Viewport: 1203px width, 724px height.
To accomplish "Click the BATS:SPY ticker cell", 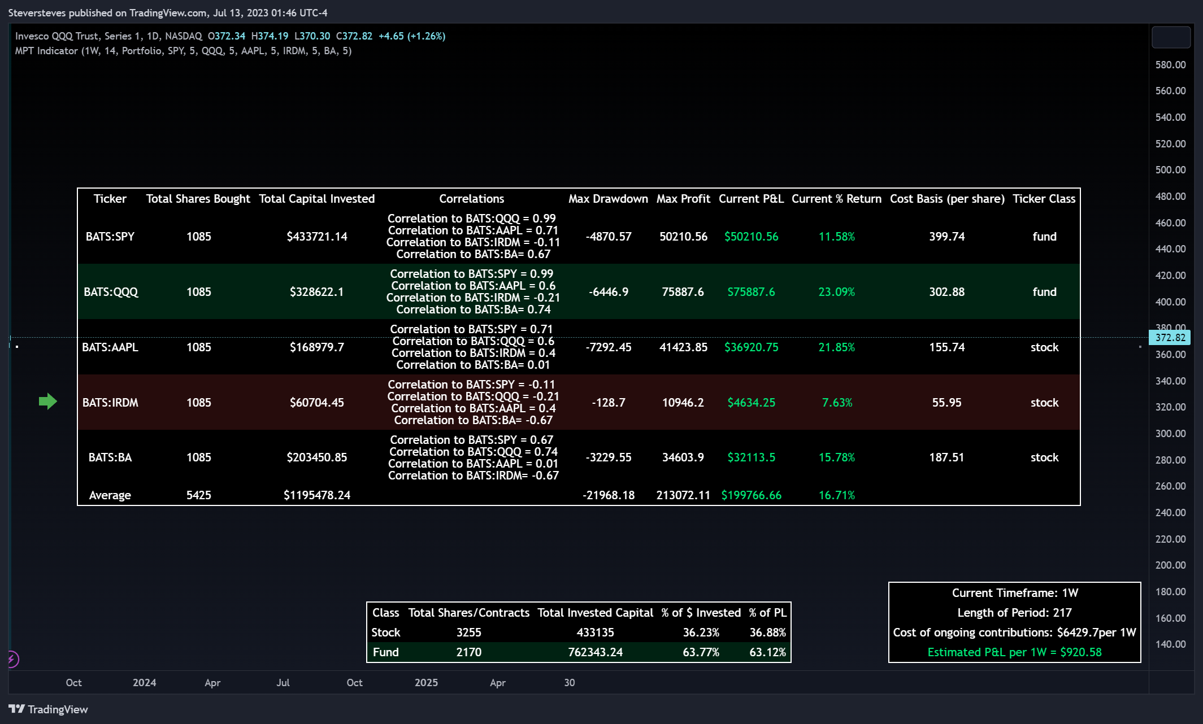I will click(x=110, y=237).
